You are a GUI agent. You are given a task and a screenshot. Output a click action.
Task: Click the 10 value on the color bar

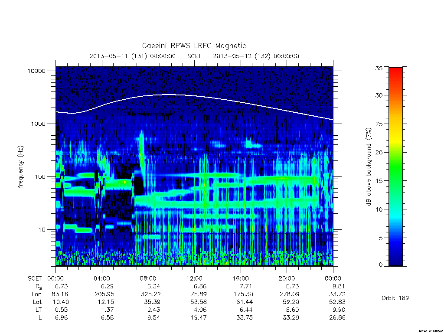point(379,209)
